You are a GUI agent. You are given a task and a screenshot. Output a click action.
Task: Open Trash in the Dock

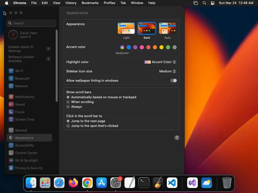coord(227,183)
